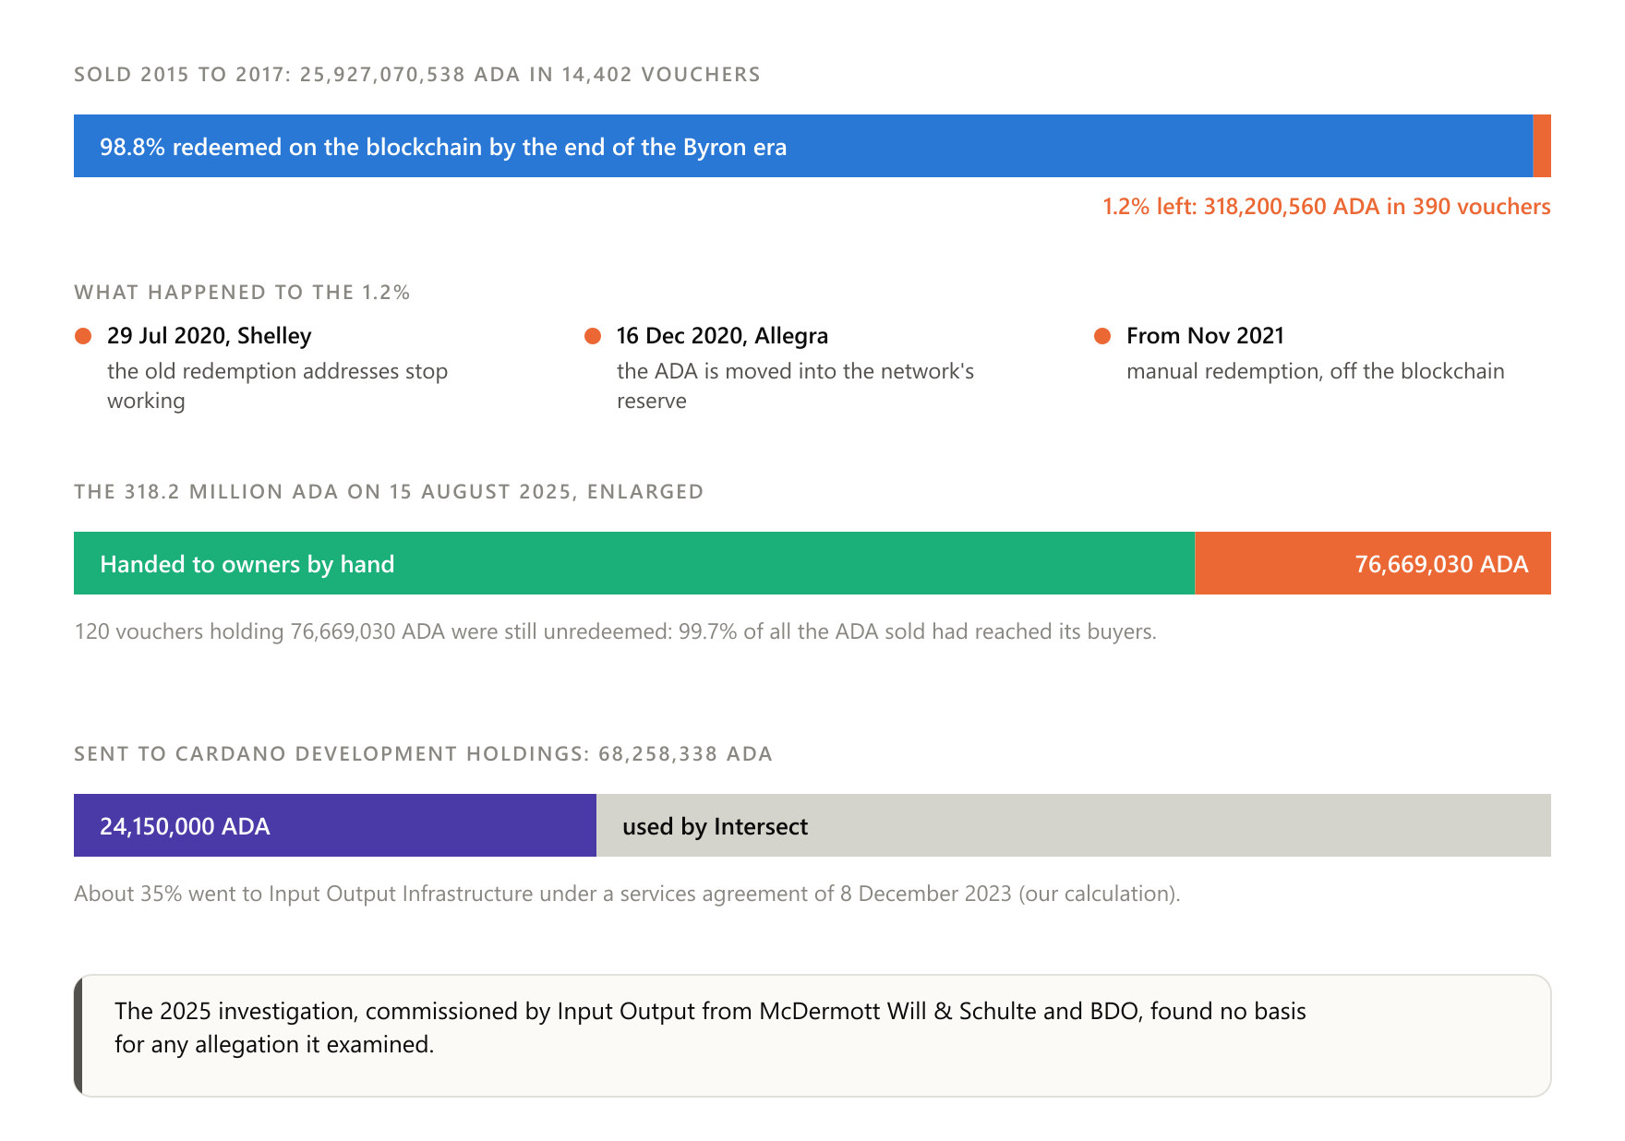Click the note beginning '120 vouchers holding 76,669,030 ADA'
1625x1141 pixels.
[x=615, y=631]
